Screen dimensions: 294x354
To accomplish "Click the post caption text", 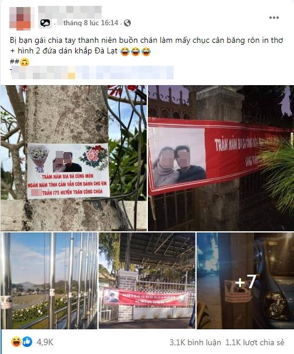I will coord(146,46).
